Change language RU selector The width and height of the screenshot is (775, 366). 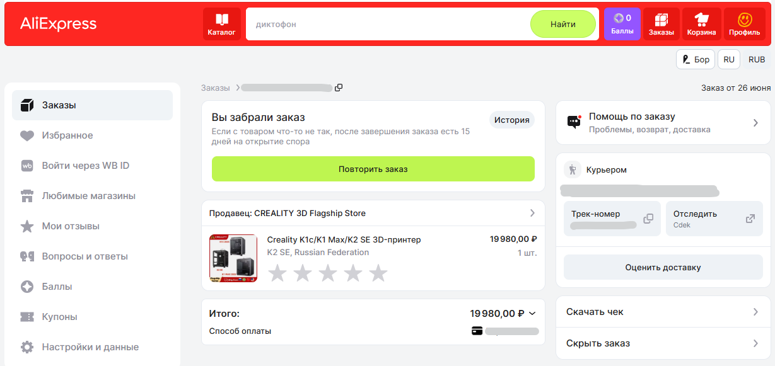(729, 59)
